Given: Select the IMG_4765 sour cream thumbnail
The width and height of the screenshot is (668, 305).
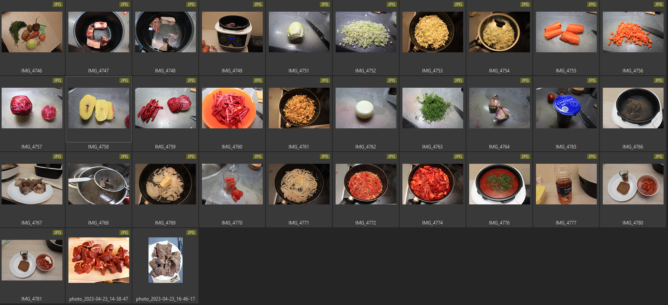Looking at the screenshot, I should (566, 108).
